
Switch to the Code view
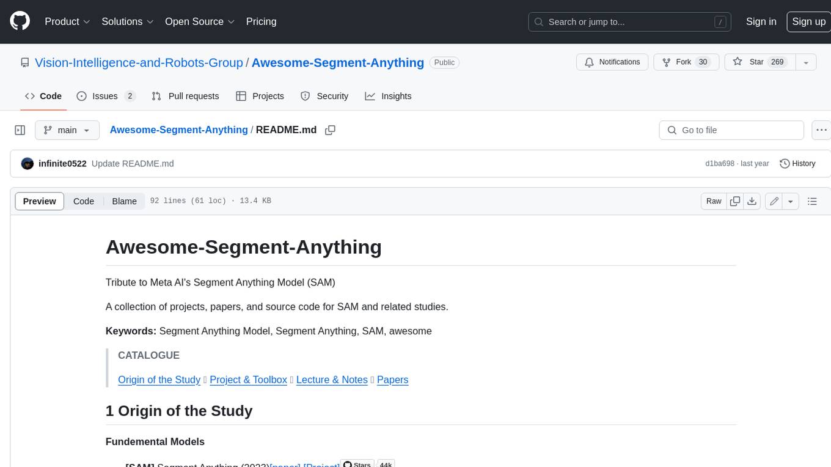[84, 201]
